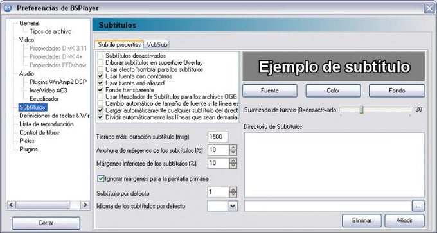Uncheck 'Usar fuente anti-aliased'
The width and height of the screenshot is (437, 233).
(100, 83)
